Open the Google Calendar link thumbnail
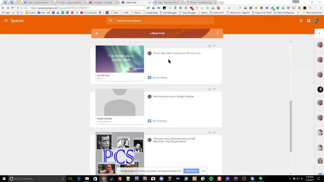This screenshot has height=182, width=324. (120, 102)
